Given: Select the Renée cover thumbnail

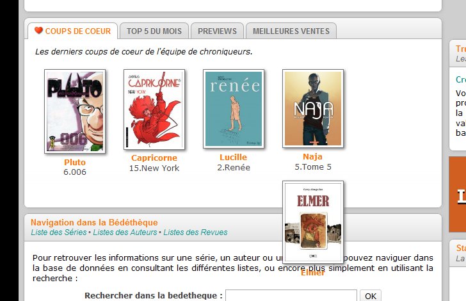Looking at the screenshot, I should click(234, 109).
